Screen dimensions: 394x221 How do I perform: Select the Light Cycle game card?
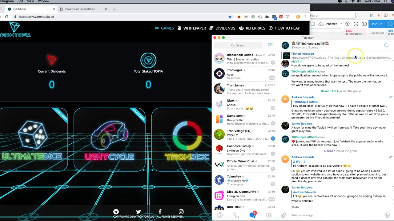109,139
